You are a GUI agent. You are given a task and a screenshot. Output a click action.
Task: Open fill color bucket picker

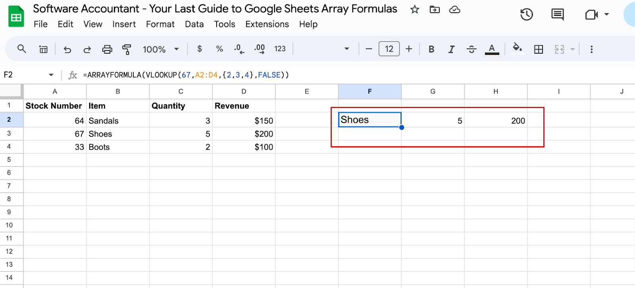(x=517, y=48)
